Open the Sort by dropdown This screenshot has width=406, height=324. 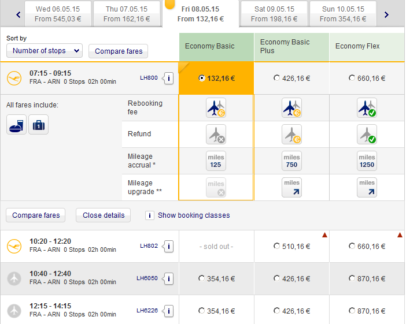click(x=45, y=51)
